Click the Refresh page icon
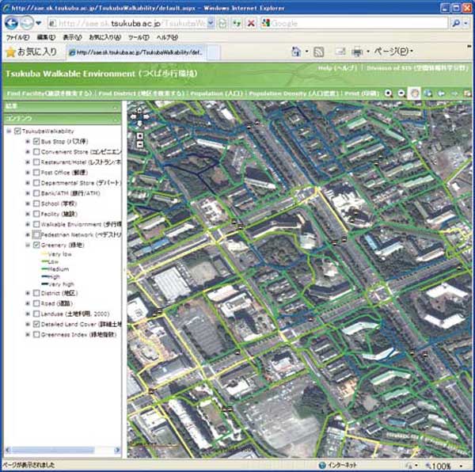Image resolution: width=475 pixels, height=472 pixels. 222,23
